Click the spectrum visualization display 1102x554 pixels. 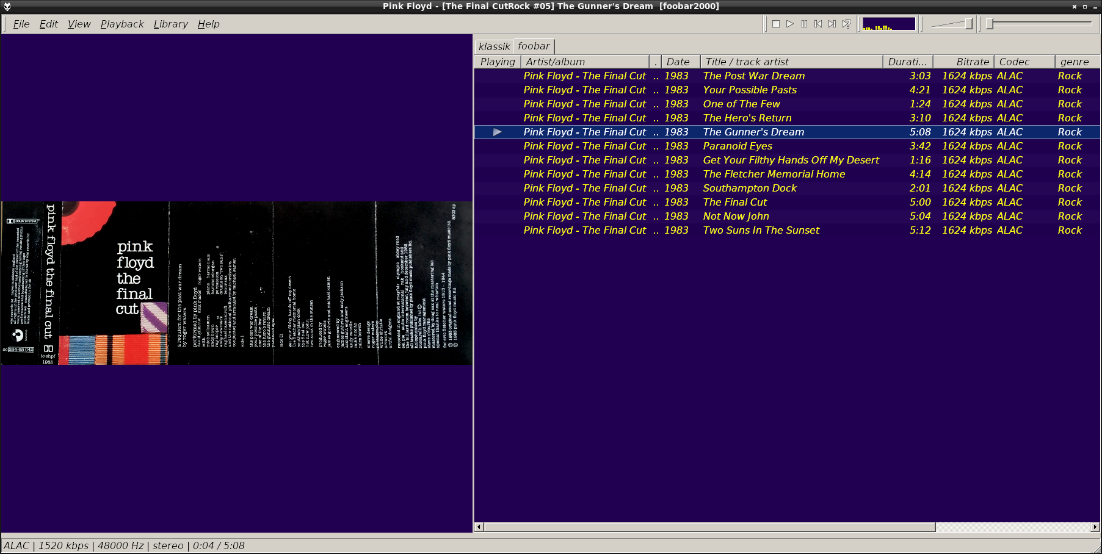pyautogui.click(x=889, y=24)
